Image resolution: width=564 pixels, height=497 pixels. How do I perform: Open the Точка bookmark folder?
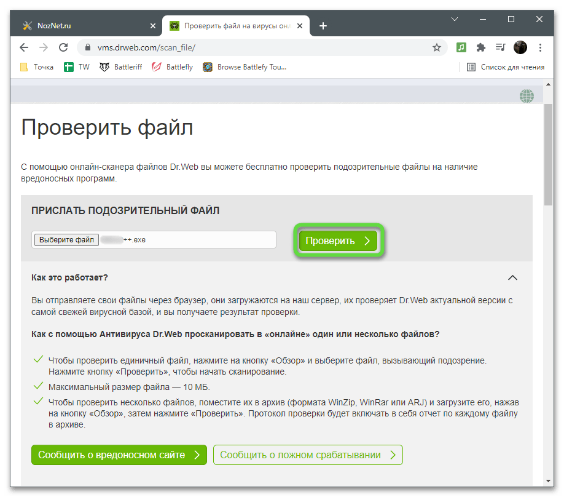pos(37,67)
